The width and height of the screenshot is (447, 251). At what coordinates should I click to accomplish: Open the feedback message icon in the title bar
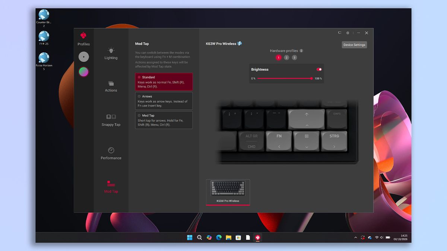pos(340,33)
